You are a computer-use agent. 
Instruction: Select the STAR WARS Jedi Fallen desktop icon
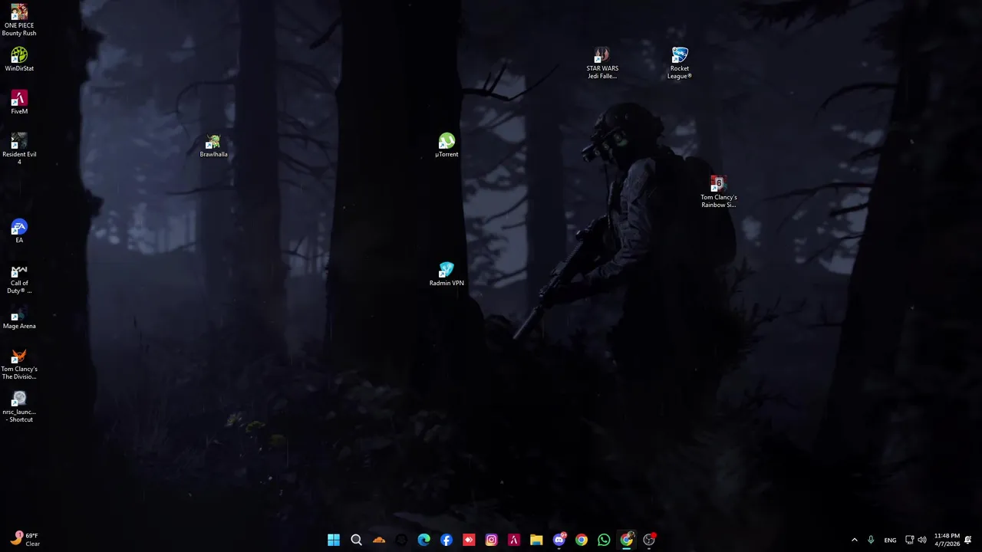pos(602,63)
